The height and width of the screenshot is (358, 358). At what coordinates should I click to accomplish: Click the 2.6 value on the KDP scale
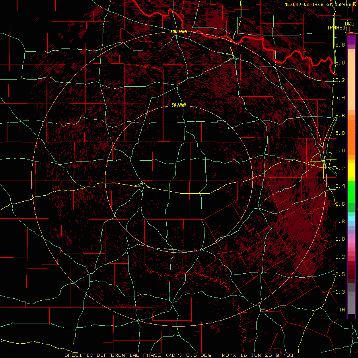click(340, 204)
